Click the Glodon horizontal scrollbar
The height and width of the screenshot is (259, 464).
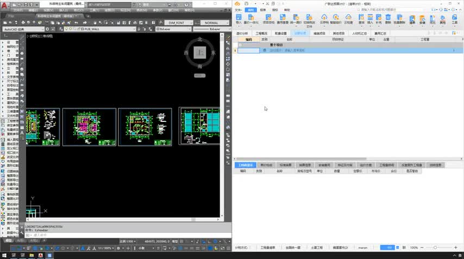point(301,159)
